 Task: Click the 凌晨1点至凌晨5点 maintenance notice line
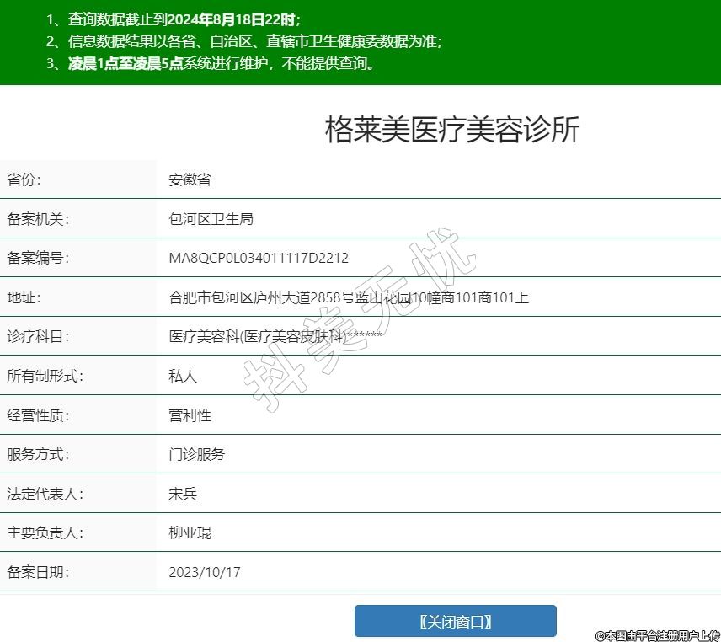coord(210,63)
